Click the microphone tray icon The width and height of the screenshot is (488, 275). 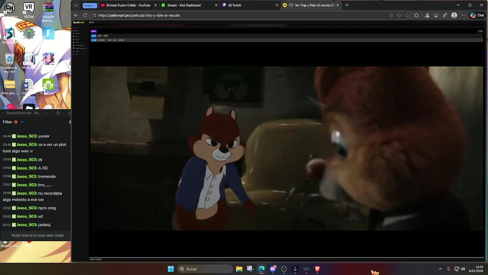coord(448,269)
